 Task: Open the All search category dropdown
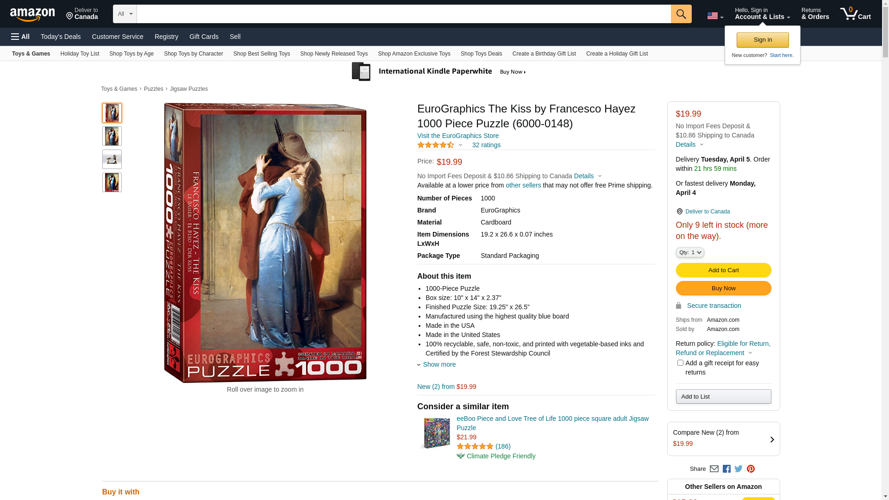(x=125, y=14)
